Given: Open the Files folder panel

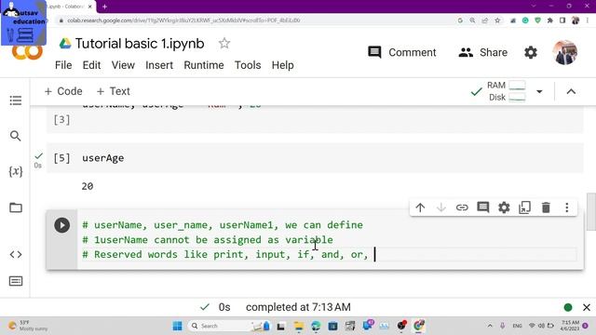Looking at the screenshot, I should pos(16,208).
